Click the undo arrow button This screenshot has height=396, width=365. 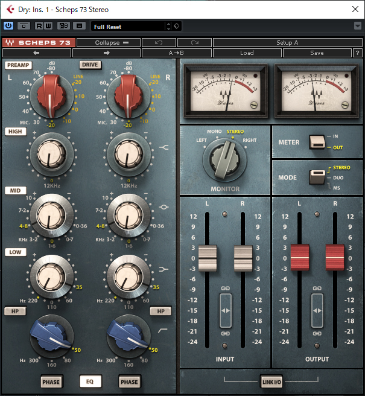159,43
